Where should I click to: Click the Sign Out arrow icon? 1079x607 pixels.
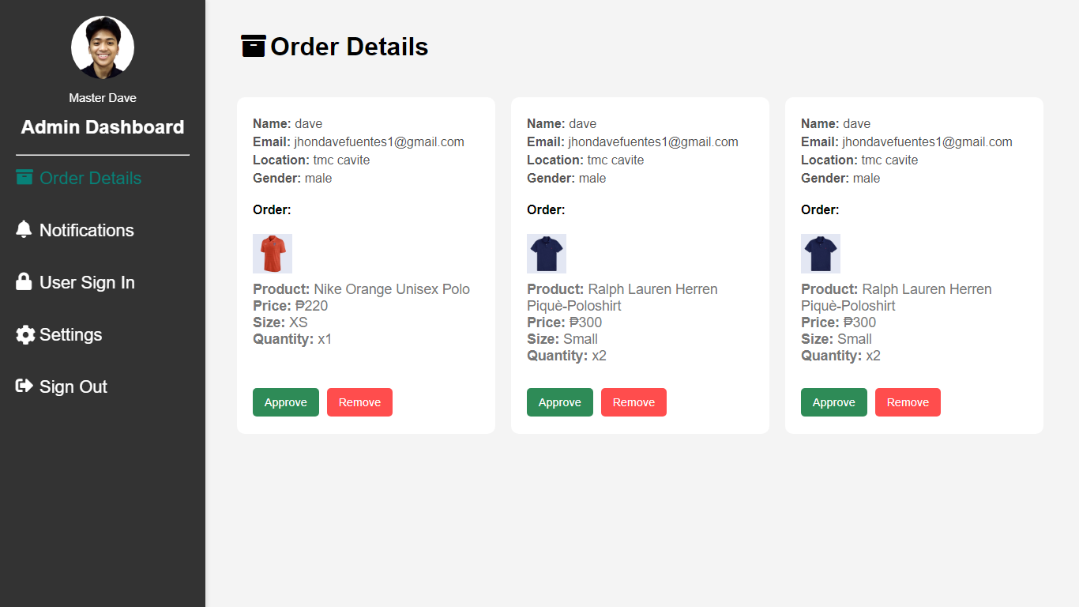(x=24, y=386)
